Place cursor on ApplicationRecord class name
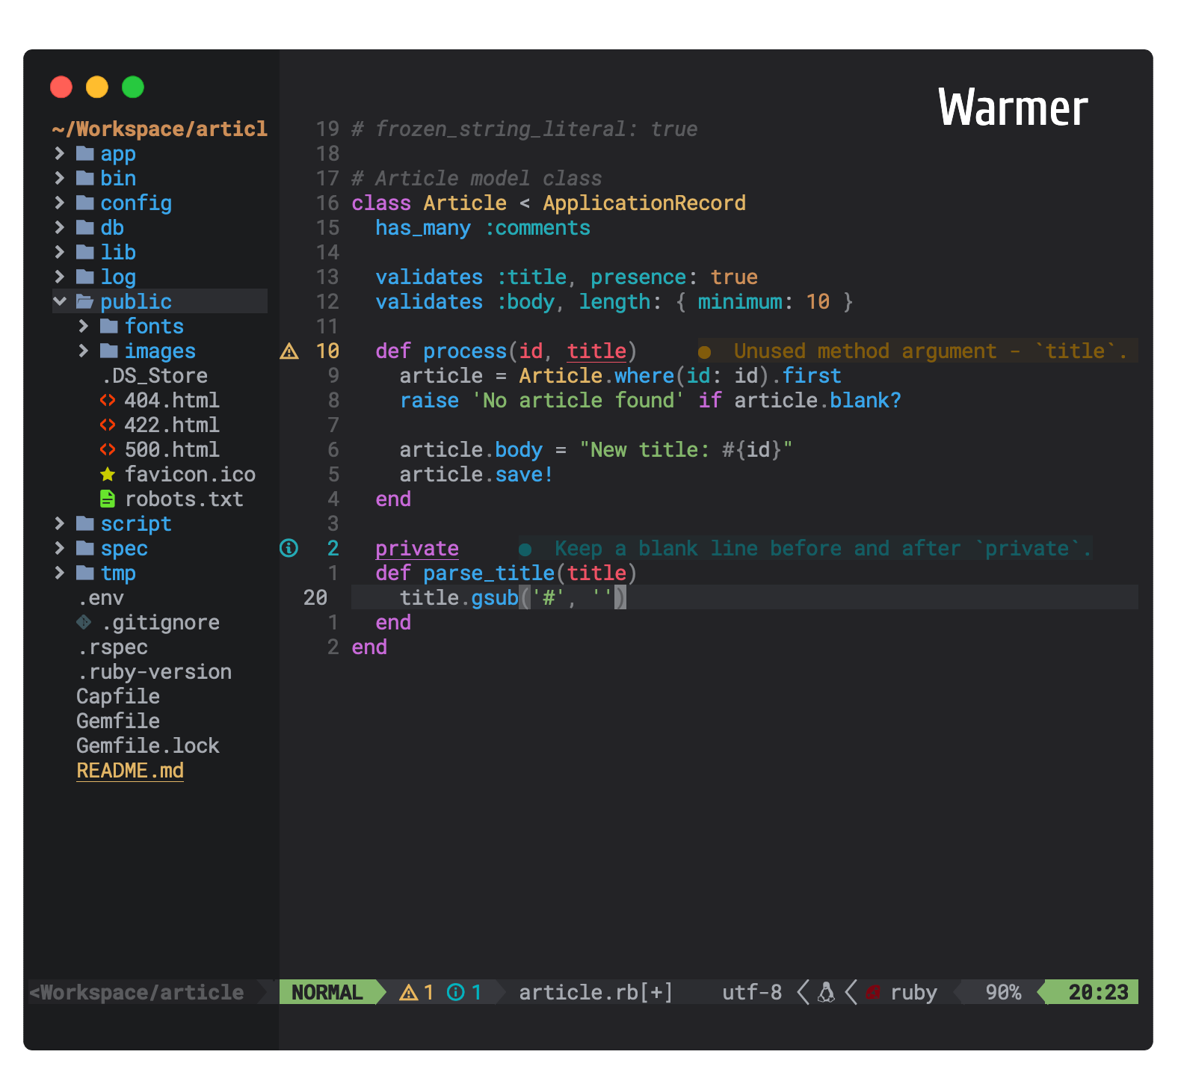Screen dimensions: 1178x1090 coord(644,203)
